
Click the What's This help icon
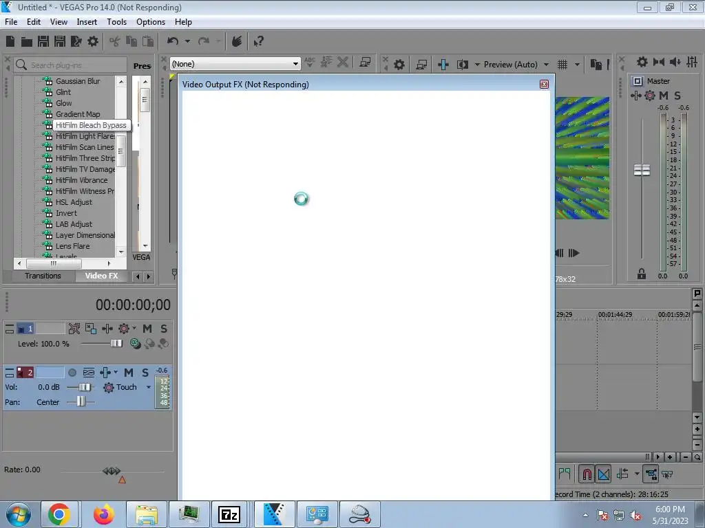tap(258, 41)
